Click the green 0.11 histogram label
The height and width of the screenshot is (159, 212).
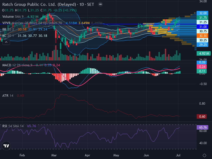[202, 71]
